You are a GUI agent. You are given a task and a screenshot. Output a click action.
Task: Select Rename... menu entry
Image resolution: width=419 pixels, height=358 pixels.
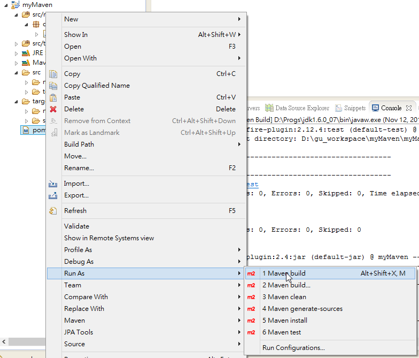pos(146,168)
